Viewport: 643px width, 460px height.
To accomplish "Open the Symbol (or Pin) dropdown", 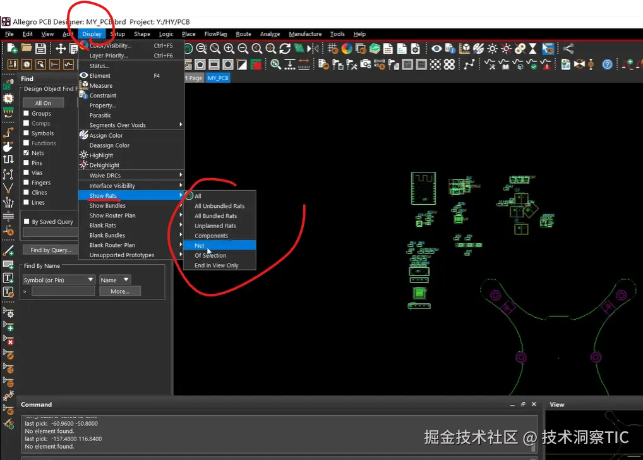I will tap(59, 280).
